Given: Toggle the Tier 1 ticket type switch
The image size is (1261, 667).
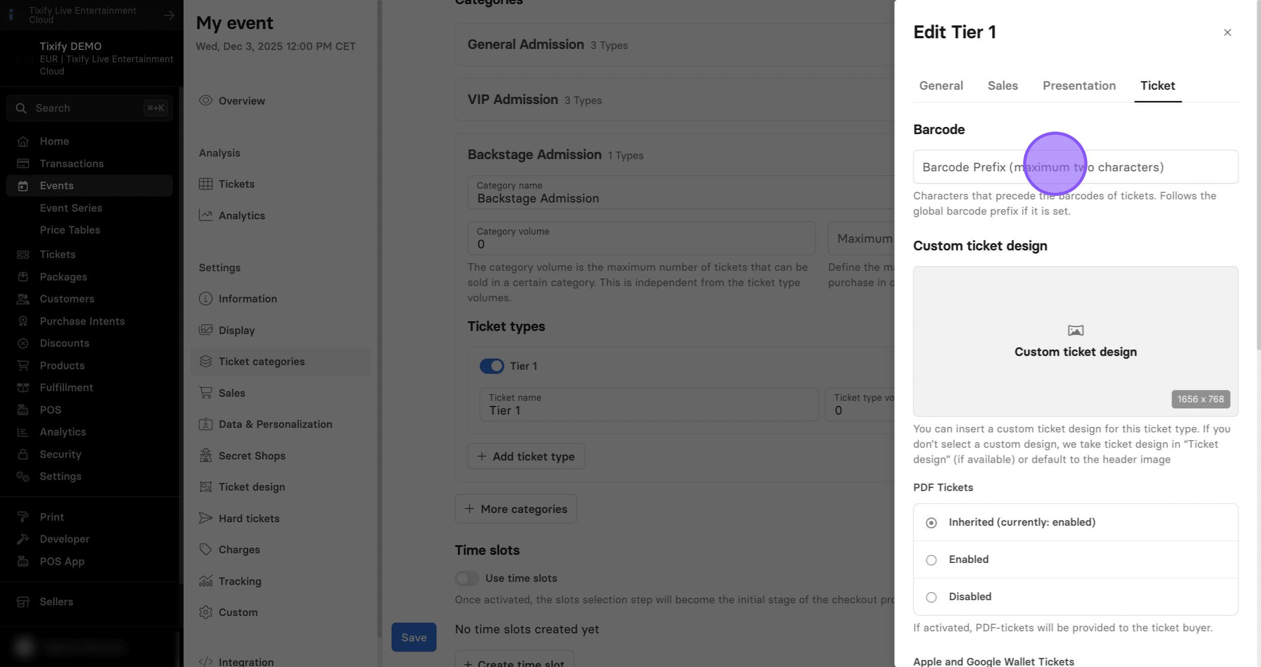Looking at the screenshot, I should (492, 366).
